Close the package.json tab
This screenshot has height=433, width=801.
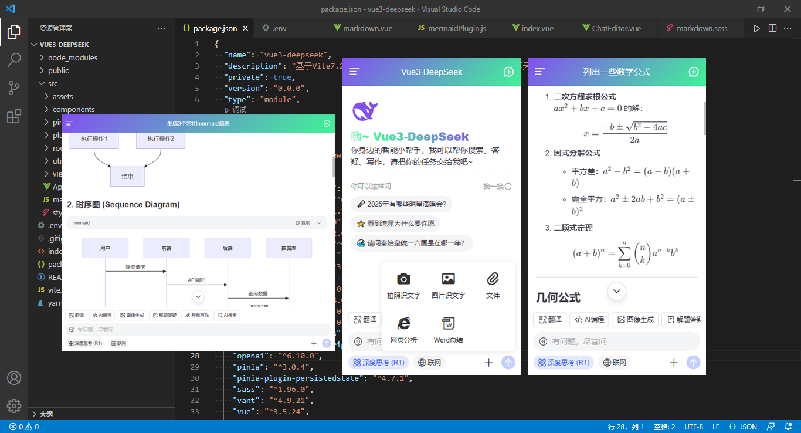(246, 28)
